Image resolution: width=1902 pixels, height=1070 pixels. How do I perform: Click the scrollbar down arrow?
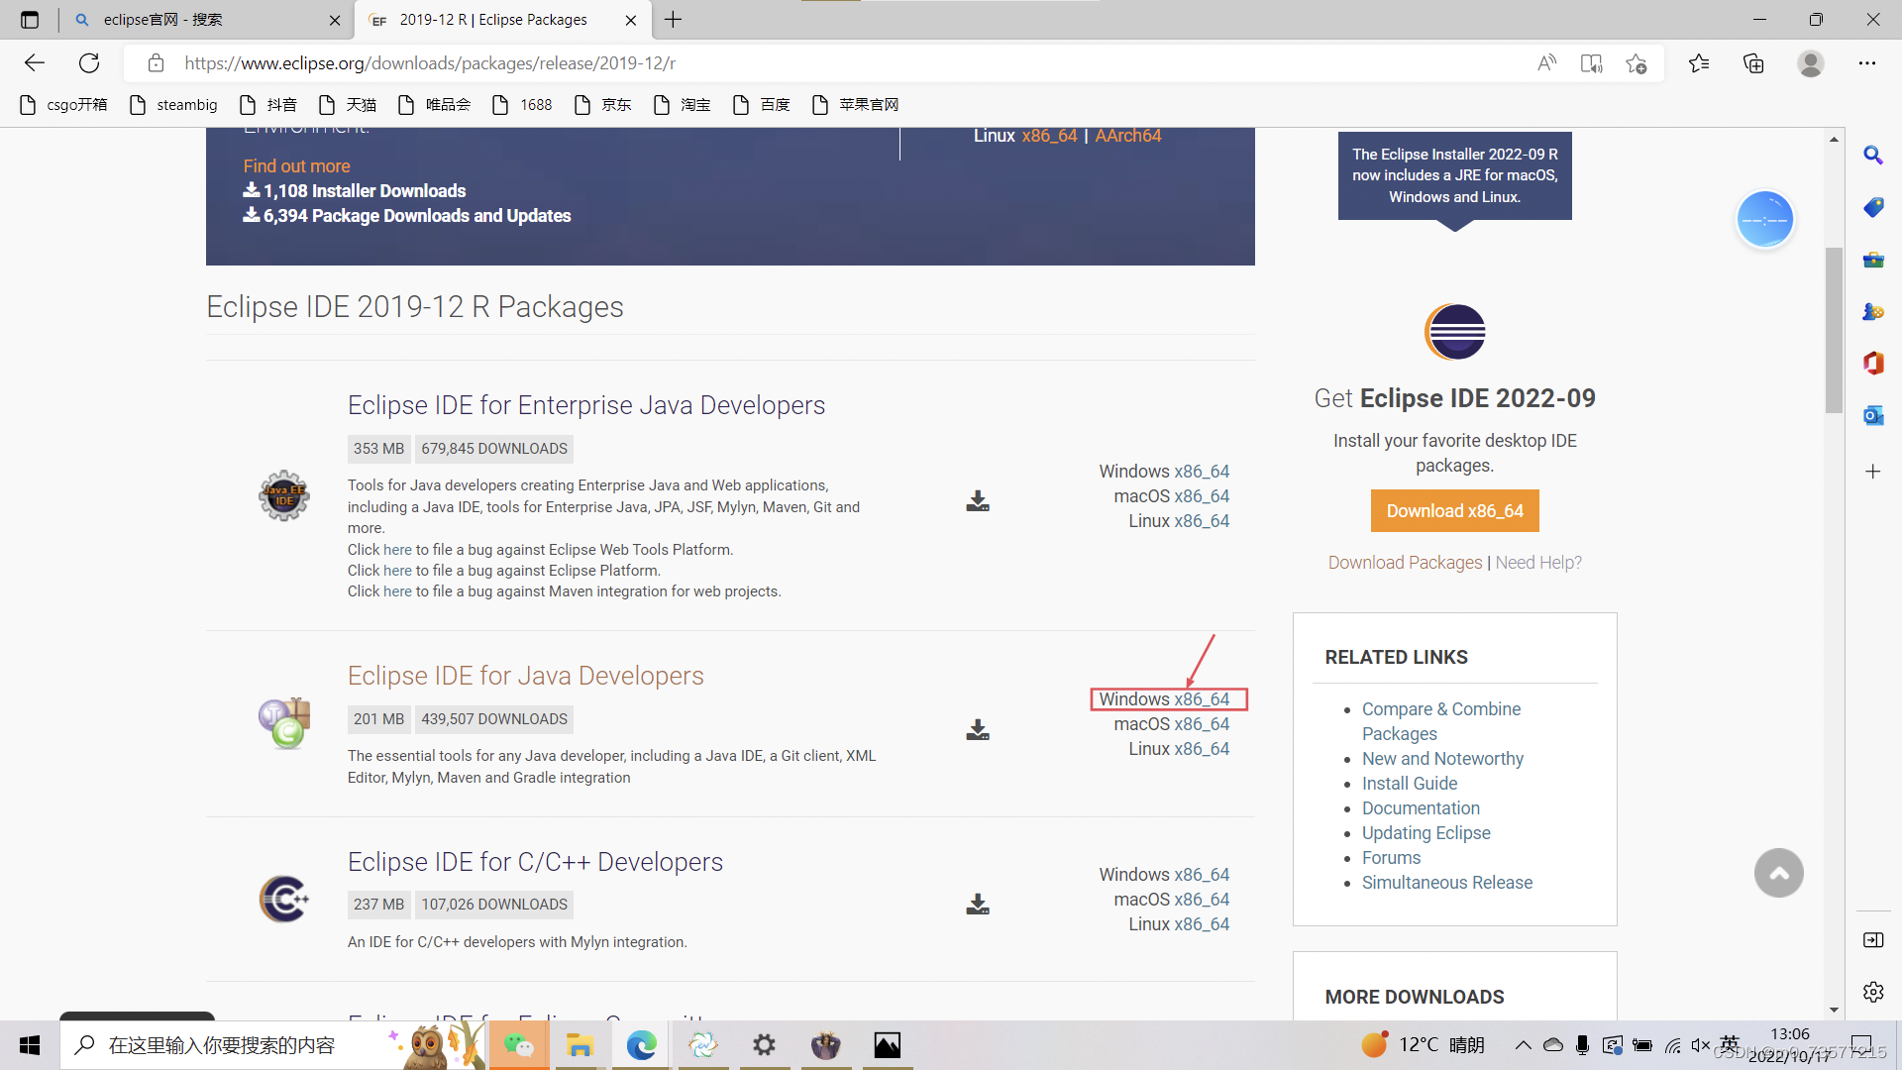1834,1010
